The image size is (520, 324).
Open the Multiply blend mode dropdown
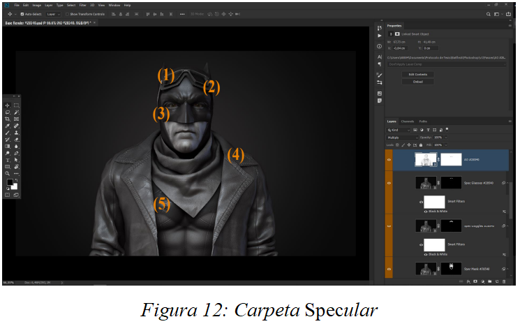(x=403, y=138)
